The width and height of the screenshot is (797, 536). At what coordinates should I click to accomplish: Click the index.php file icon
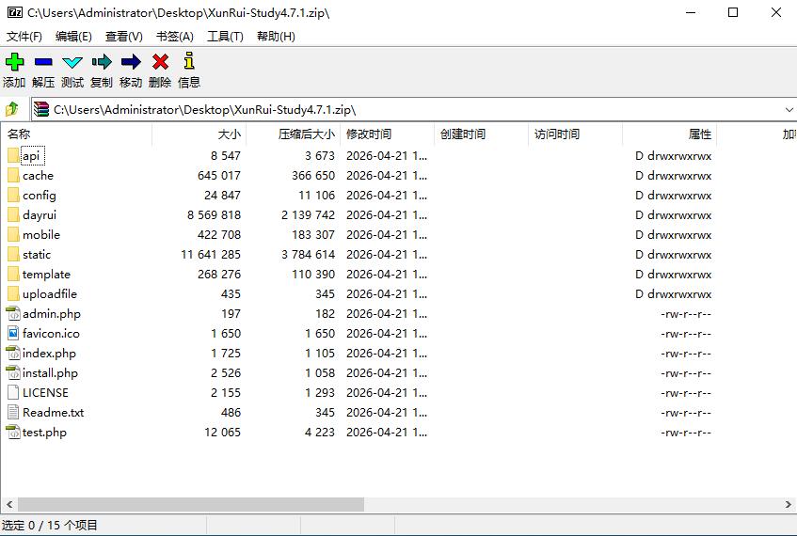click(x=13, y=353)
